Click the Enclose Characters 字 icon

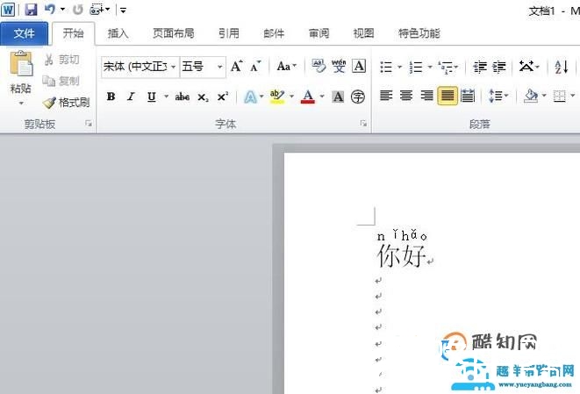[x=358, y=97]
